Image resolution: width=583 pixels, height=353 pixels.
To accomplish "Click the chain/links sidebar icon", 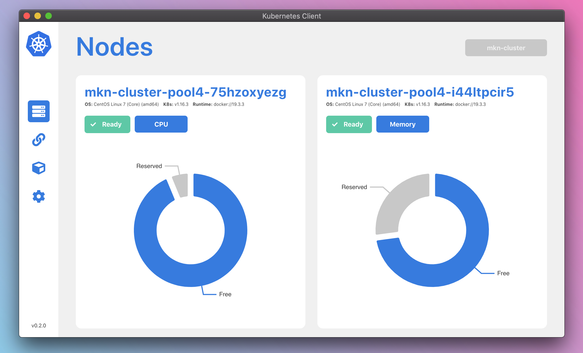I will pyautogui.click(x=40, y=139).
